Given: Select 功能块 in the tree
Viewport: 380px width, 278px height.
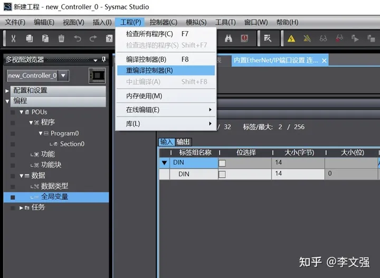Looking at the screenshot, I should [51, 165].
